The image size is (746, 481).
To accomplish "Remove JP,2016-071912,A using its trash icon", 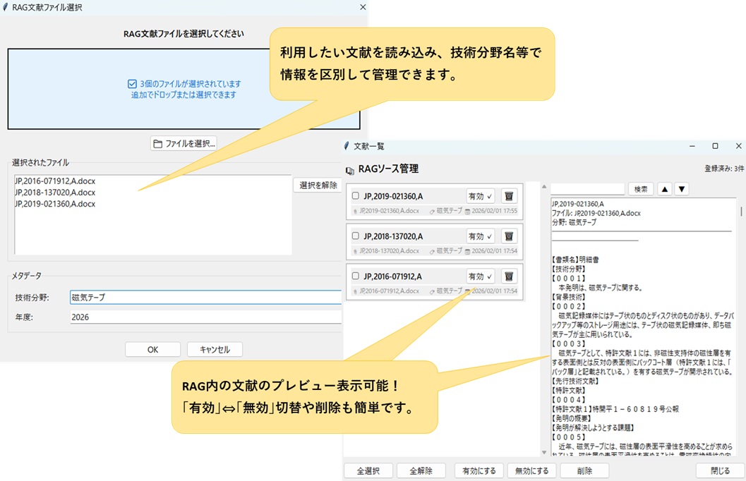I will 510,276.
